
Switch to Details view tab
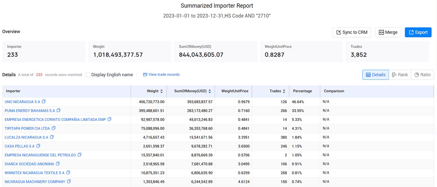375,75
